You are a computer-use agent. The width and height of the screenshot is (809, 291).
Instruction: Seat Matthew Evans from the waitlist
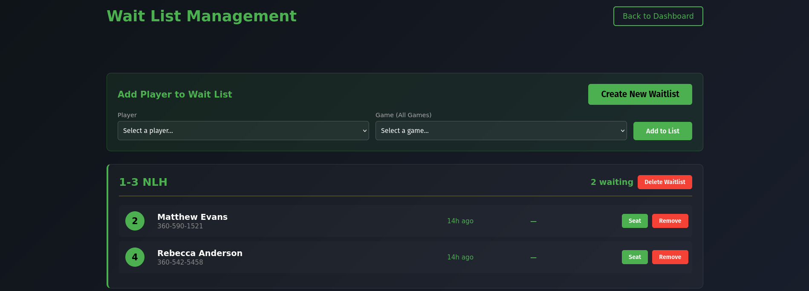(x=634, y=221)
